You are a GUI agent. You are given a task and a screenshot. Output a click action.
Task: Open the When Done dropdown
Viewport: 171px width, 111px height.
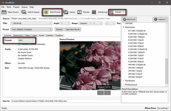[x=163, y=108]
